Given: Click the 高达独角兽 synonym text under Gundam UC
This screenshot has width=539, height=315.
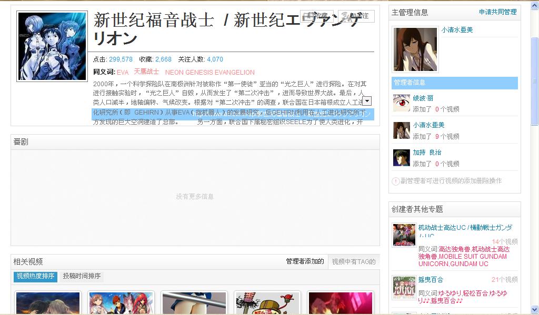Looking at the screenshot, I should tap(454, 249).
